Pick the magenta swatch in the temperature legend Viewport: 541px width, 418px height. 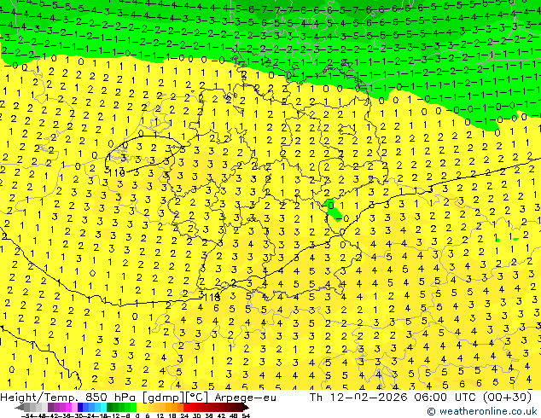pyautogui.click(x=68, y=407)
